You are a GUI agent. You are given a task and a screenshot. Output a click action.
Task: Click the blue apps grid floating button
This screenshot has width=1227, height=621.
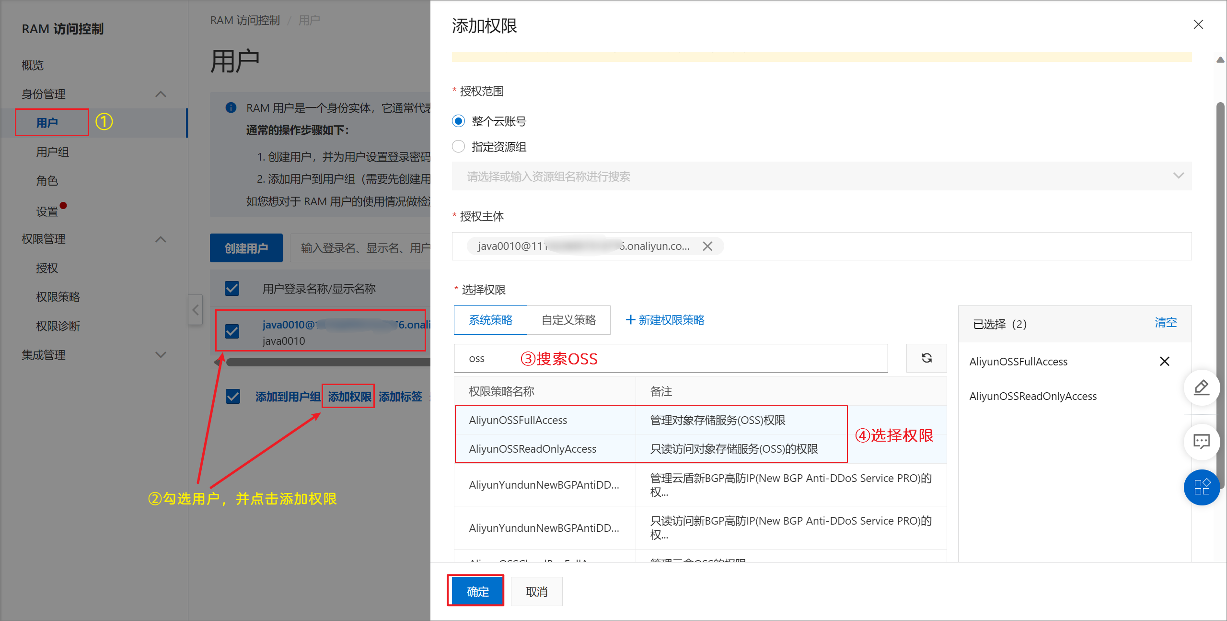coord(1202,487)
